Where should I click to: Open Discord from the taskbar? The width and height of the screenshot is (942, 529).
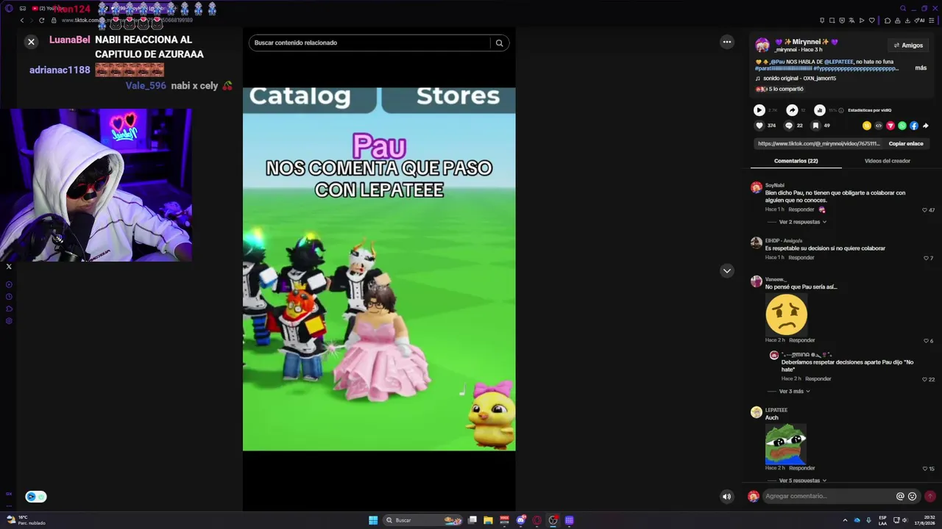click(521, 520)
